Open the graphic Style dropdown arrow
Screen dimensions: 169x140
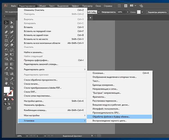coord(142,12)
